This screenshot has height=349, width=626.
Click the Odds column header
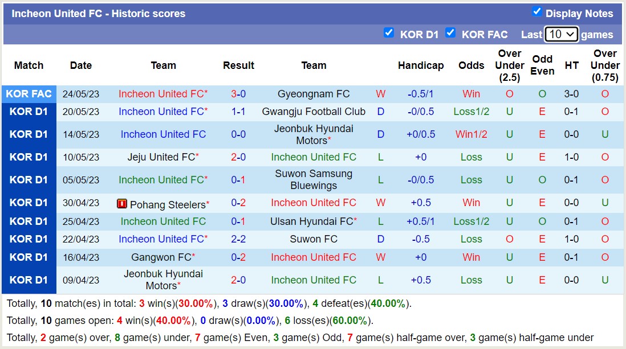click(x=471, y=65)
